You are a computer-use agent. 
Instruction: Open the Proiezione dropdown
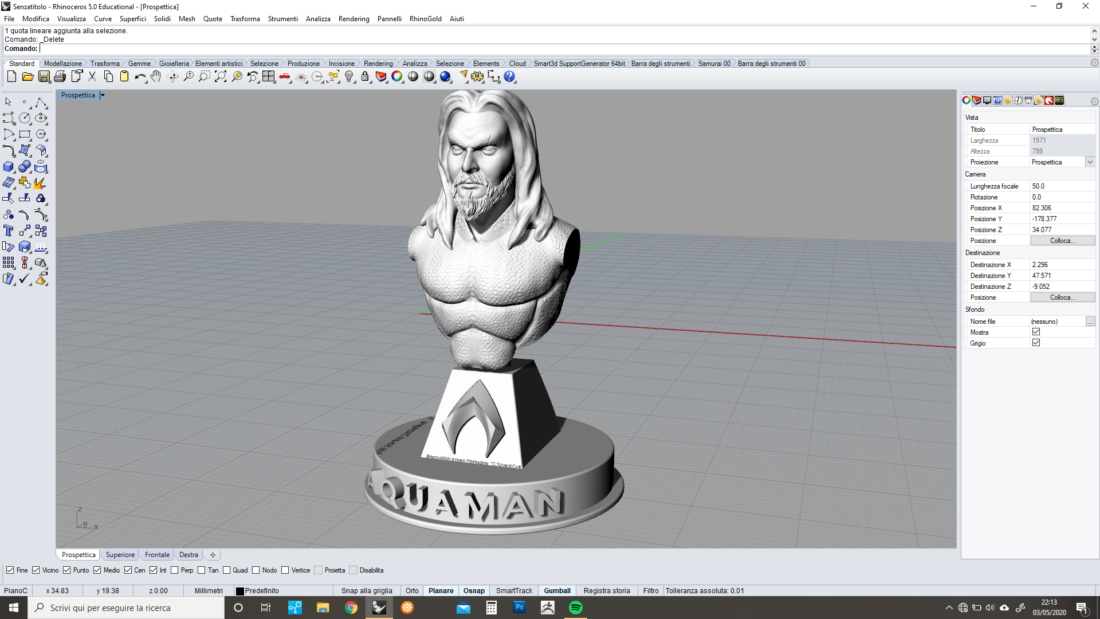pyautogui.click(x=1090, y=162)
